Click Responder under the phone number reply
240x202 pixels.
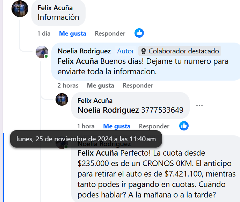point(154,126)
